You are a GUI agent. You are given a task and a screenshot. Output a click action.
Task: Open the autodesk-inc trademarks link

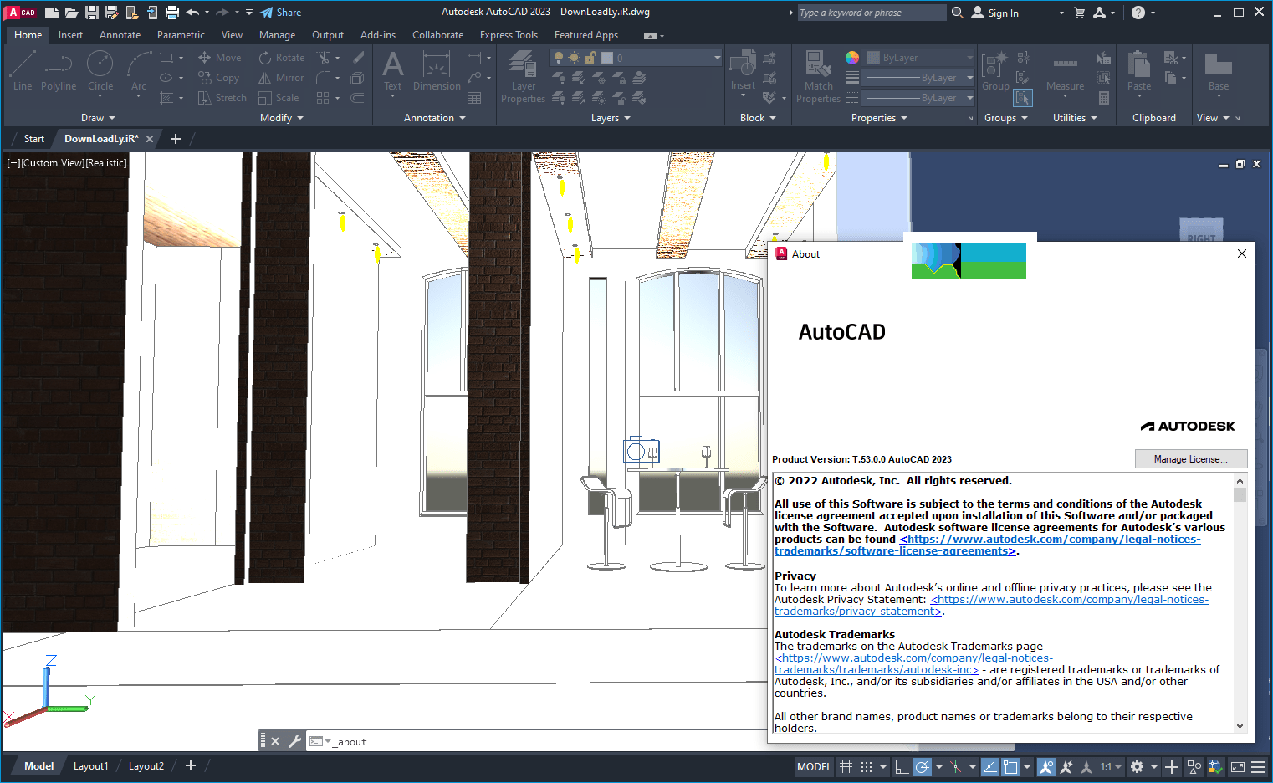[913, 664]
